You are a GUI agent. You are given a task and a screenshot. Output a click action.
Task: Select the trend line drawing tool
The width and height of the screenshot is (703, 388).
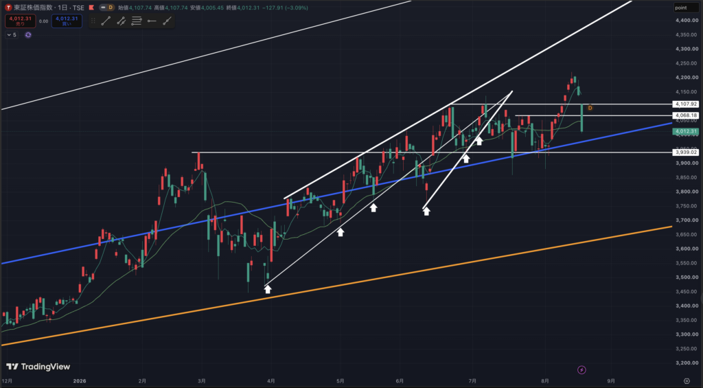point(106,21)
